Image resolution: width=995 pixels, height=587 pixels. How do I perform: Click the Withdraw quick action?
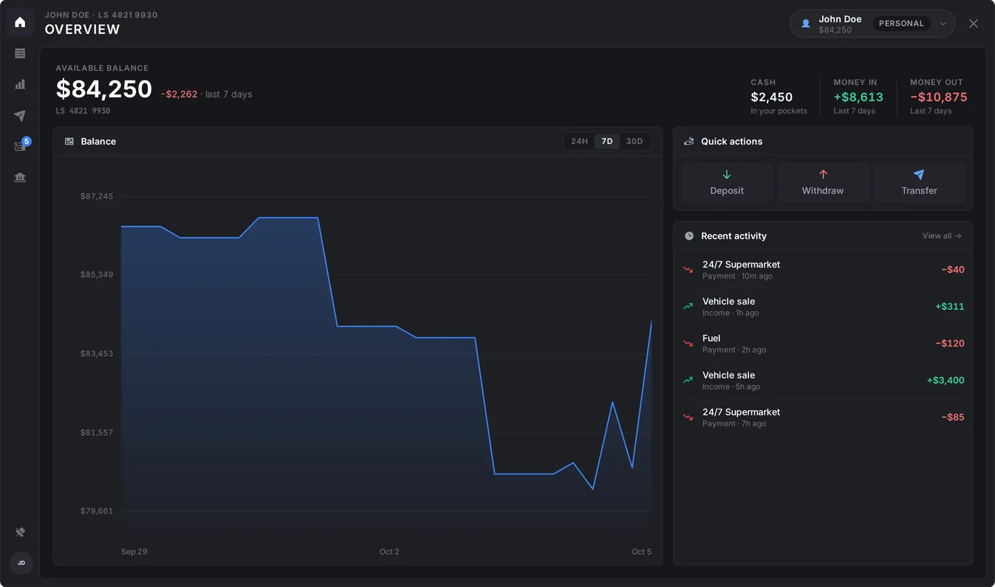[823, 183]
